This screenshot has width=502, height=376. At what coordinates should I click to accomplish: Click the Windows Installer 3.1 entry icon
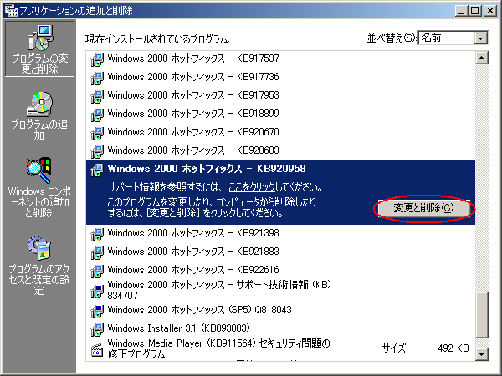[97, 328]
